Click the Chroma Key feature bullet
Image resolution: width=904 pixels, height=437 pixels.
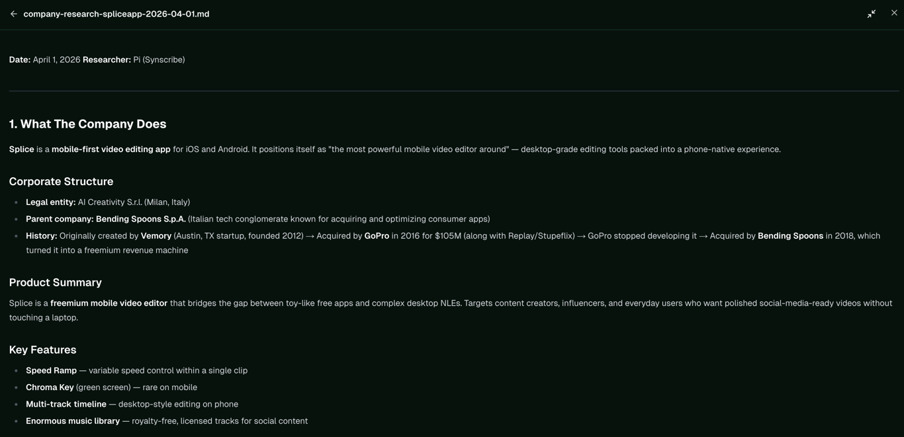tap(111, 387)
